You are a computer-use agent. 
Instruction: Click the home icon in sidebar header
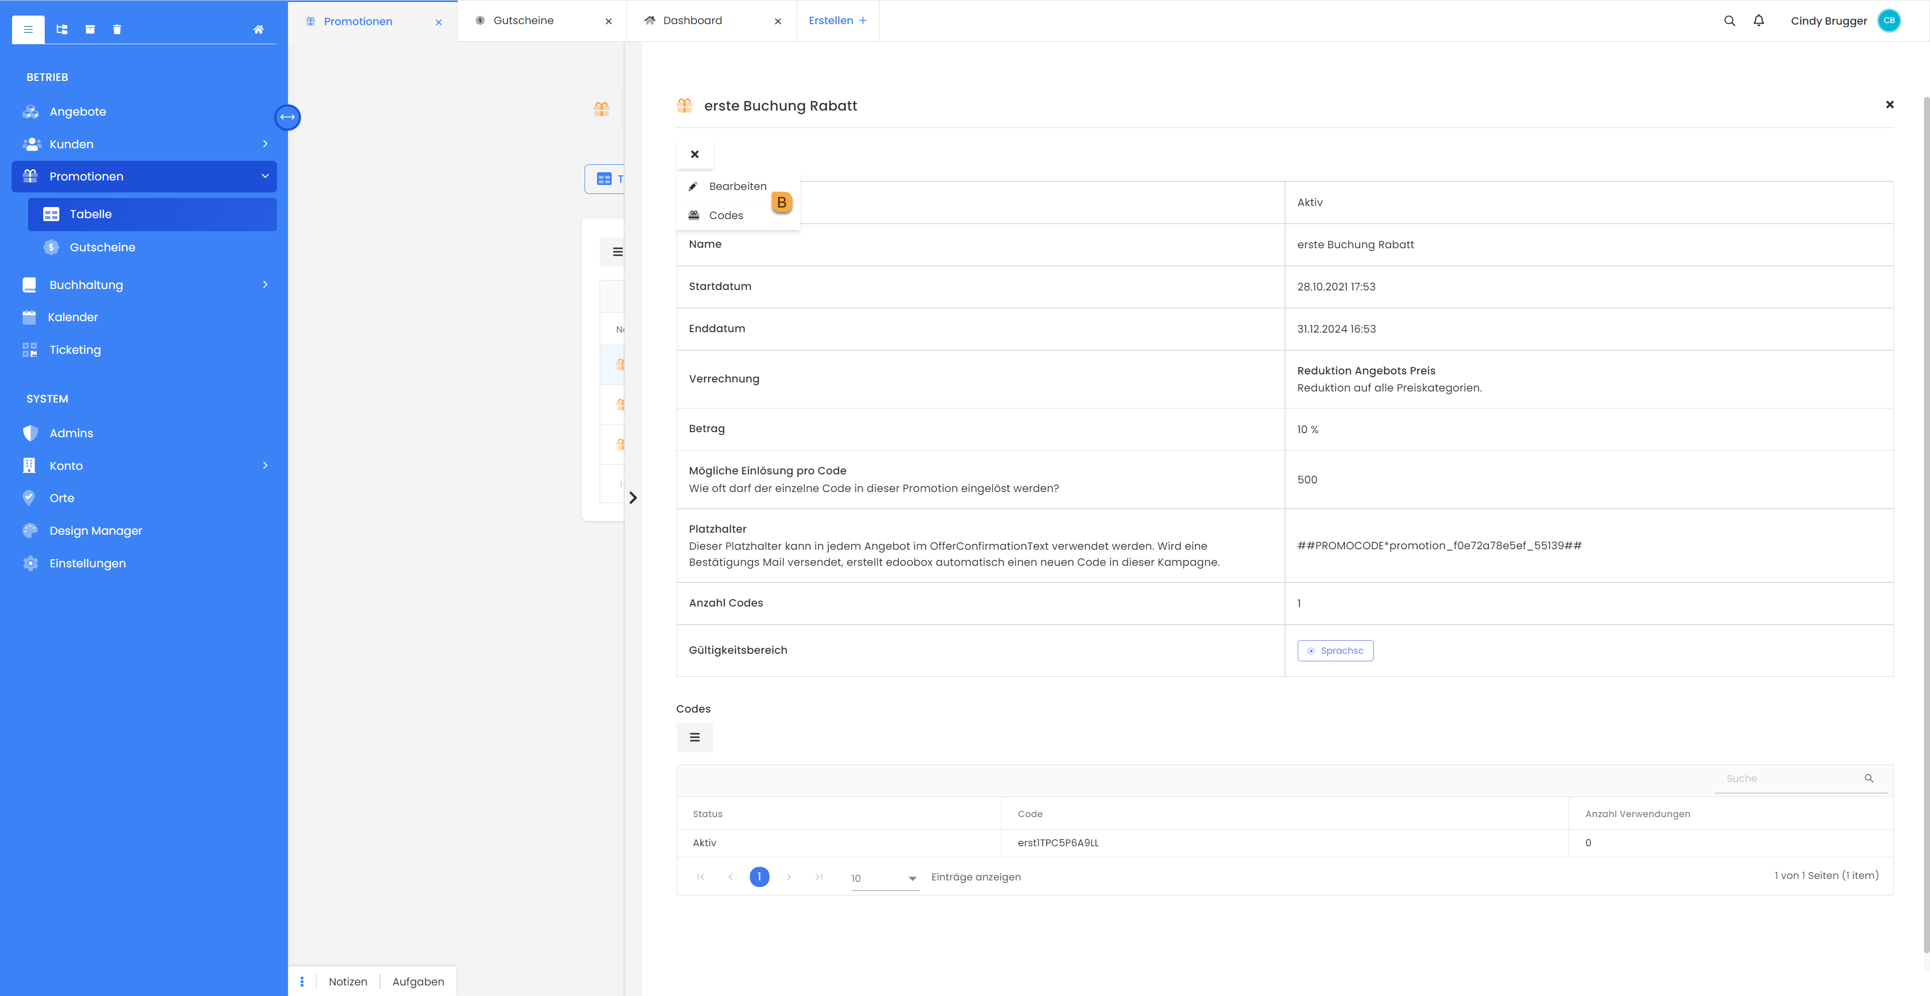coord(258,29)
